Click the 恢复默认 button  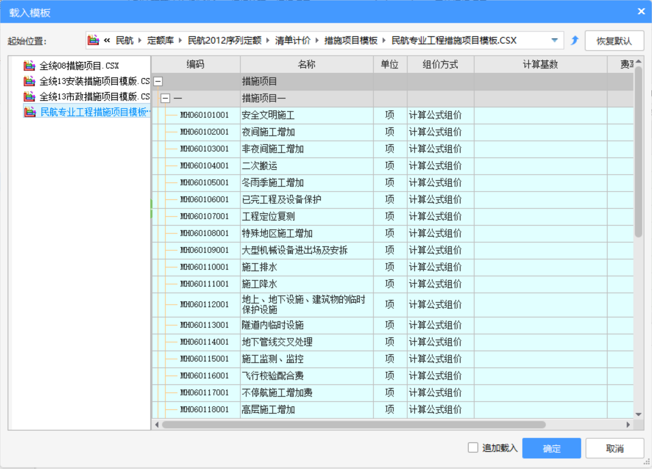pos(614,41)
